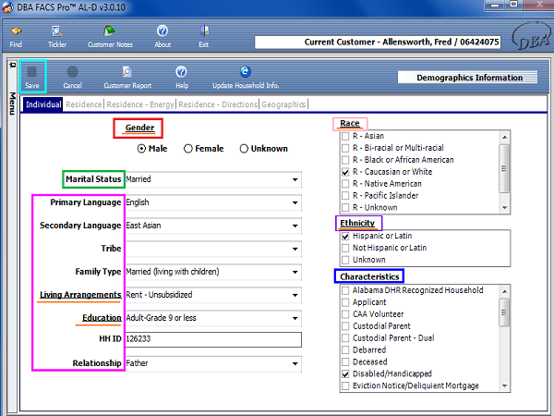The image size is (554, 416).
Task: Click the Exit door icon
Action: (x=204, y=37)
